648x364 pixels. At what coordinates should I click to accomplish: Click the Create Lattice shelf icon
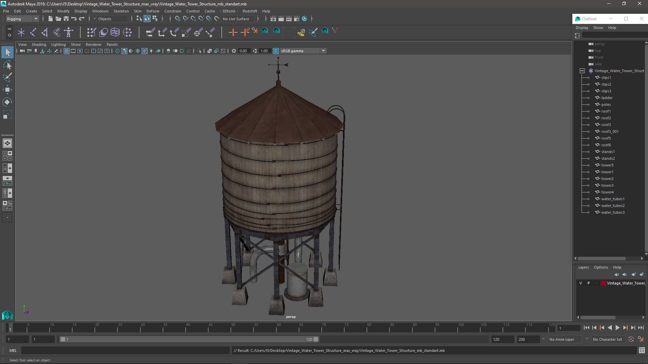pos(115,32)
